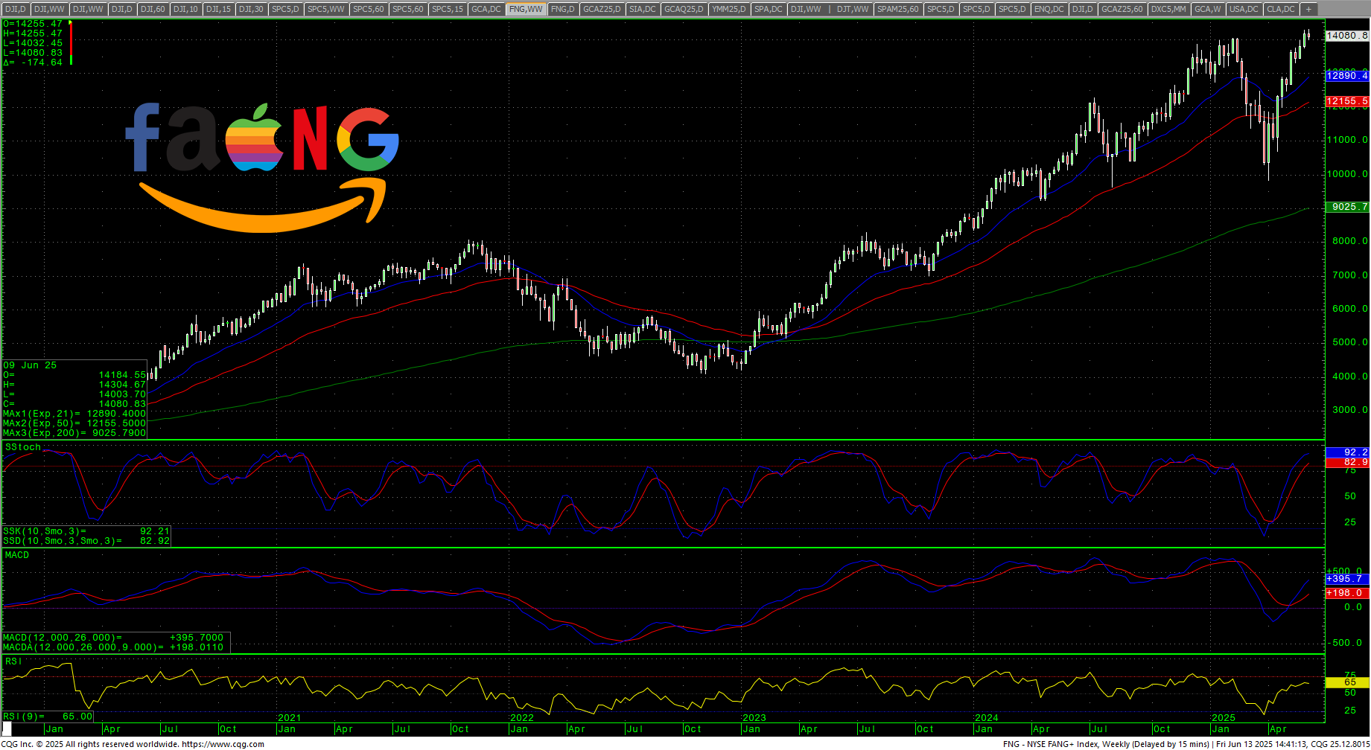Click the RSI indicator pane label

click(13, 661)
